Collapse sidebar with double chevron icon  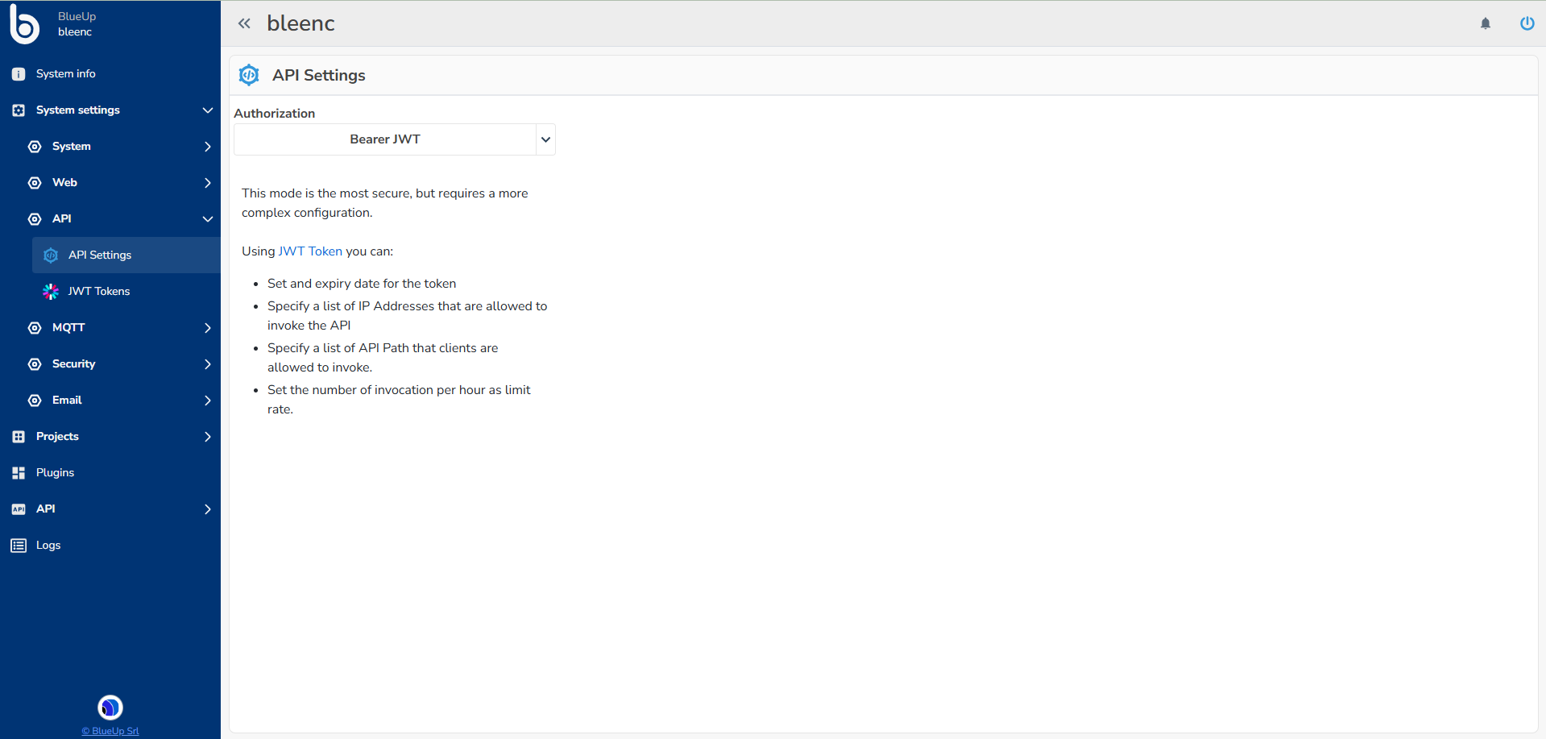[244, 23]
